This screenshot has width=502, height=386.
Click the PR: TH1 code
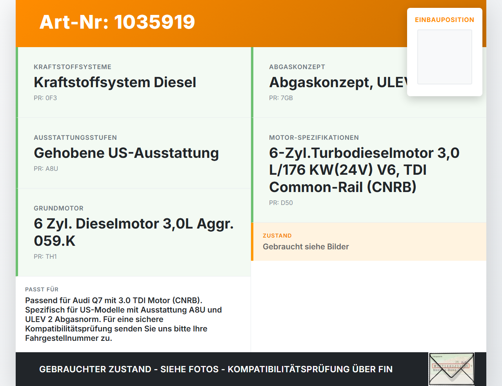(45, 256)
